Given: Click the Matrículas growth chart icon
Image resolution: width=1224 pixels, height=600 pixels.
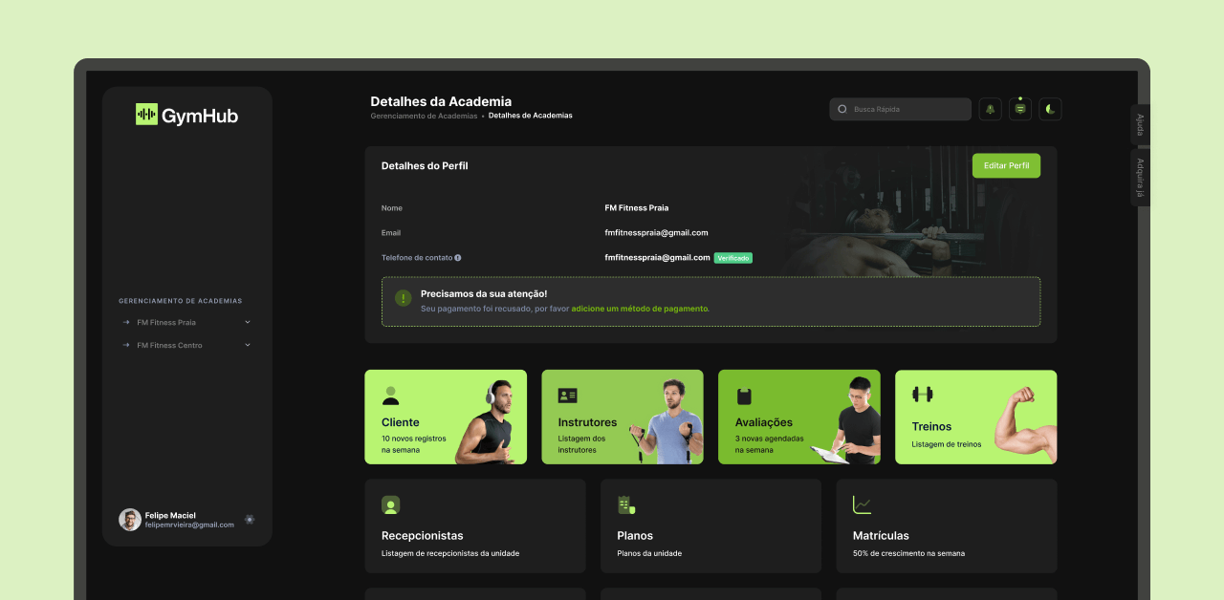Looking at the screenshot, I should [x=863, y=505].
